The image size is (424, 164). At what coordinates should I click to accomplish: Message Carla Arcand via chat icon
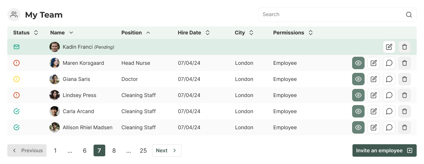point(389,111)
